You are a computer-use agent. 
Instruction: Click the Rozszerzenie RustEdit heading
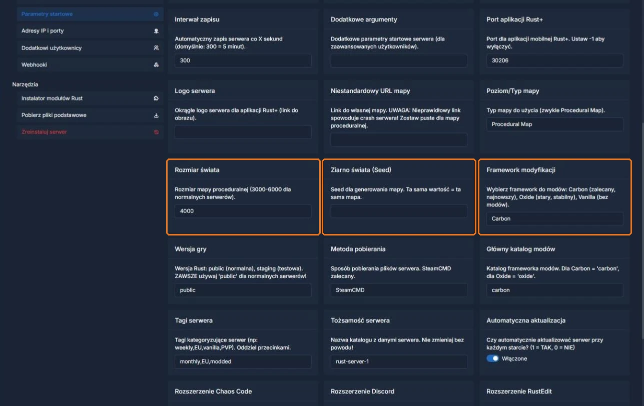point(519,391)
